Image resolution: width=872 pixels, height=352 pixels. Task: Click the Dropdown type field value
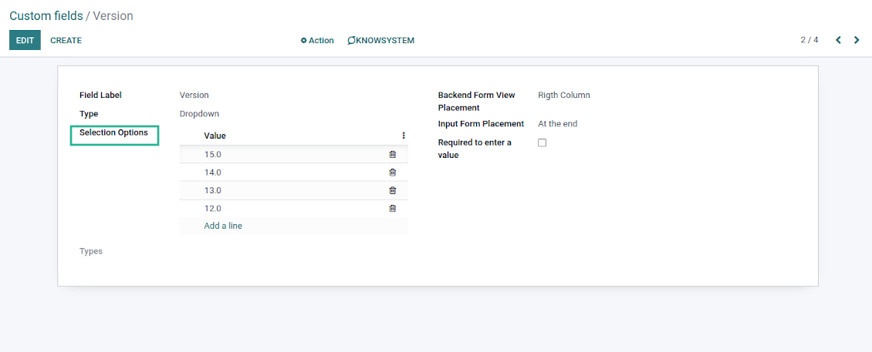[199, 114]
